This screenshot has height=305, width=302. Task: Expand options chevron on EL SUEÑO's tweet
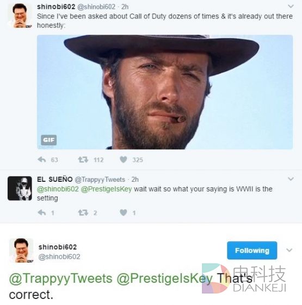(291, 179)
